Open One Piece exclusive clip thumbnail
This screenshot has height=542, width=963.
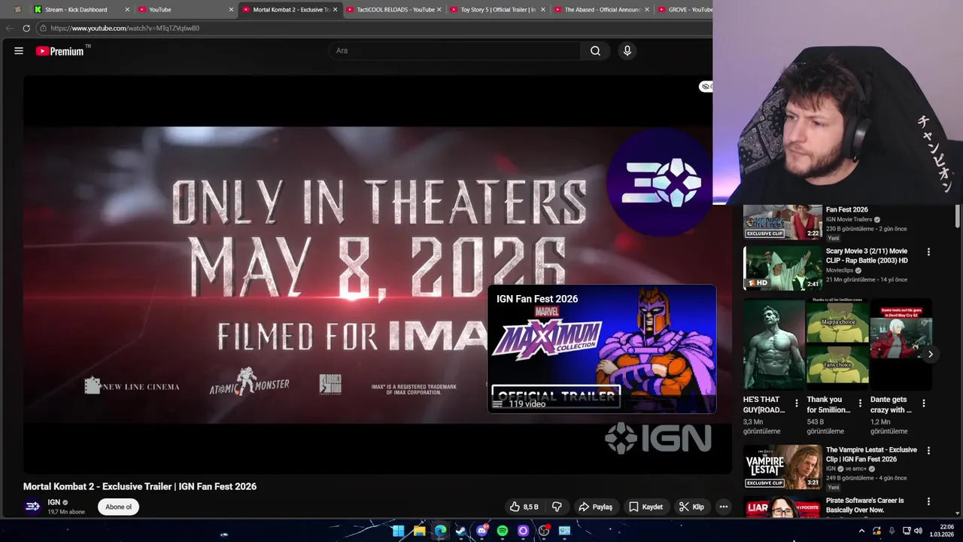(782, 221)
